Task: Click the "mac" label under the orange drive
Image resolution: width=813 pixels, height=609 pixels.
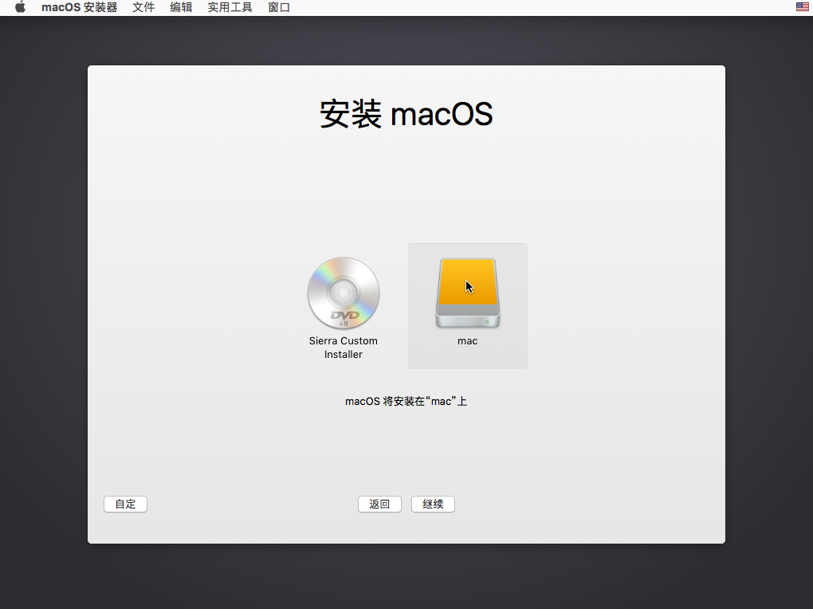Action: tap(468, 341)
